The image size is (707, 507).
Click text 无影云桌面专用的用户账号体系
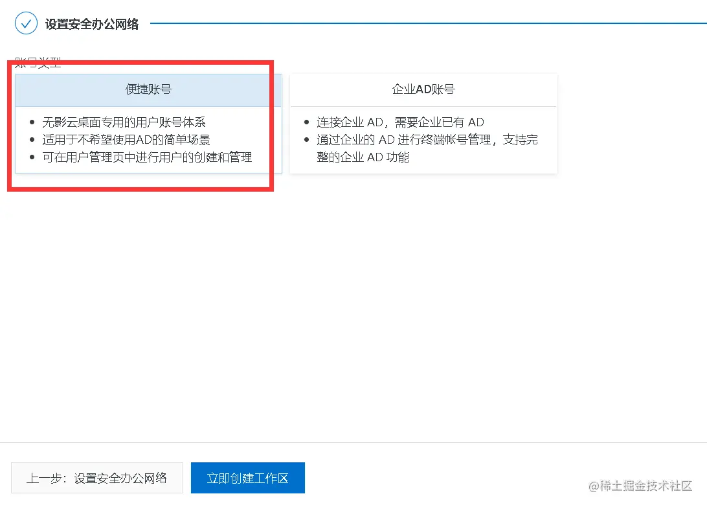(x=124, y=122)
